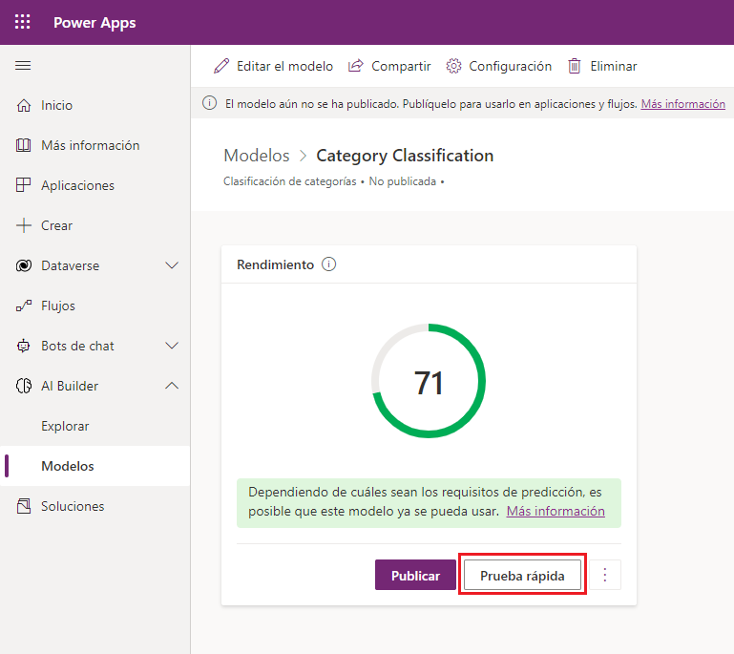Click the breadcrumb chevron after Modelos

coord(303,156)
